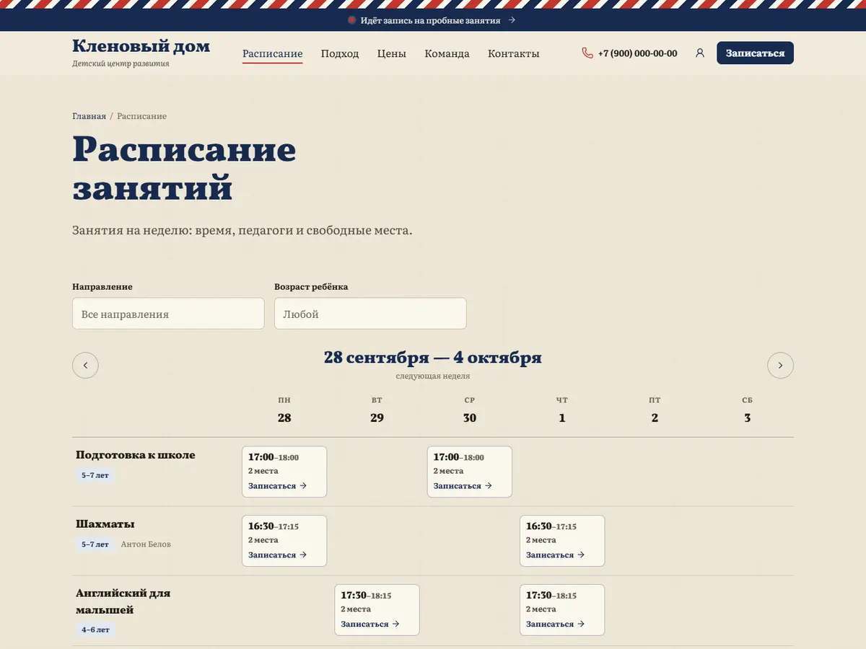This screenshot has width=866, height=649.
Task: Click the user account icon in header
Action: click(699, 53)
